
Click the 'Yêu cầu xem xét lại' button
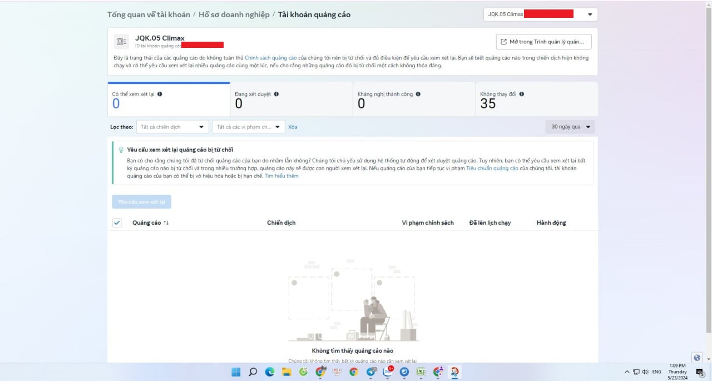pyautogui.click(x=141, y=202)
